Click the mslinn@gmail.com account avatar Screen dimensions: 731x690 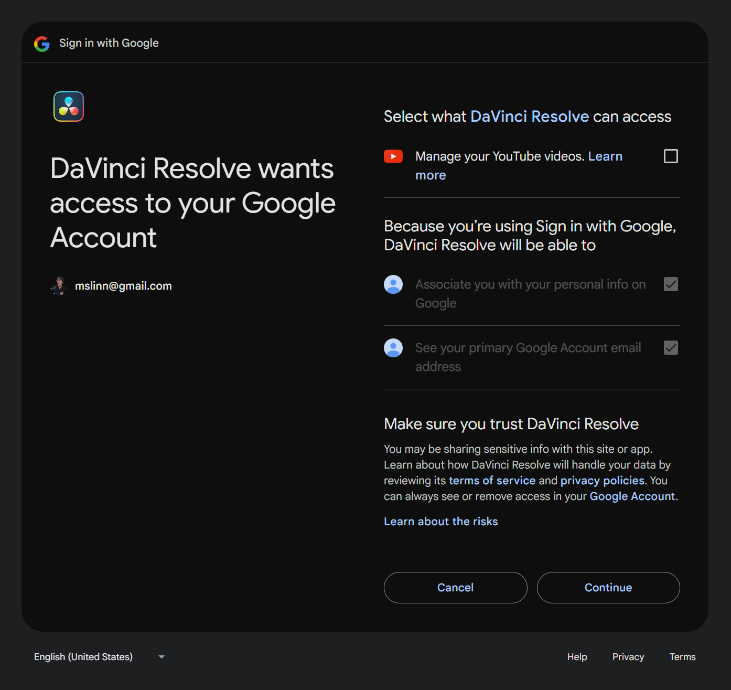pyautogui.click(x=59, y=286)
